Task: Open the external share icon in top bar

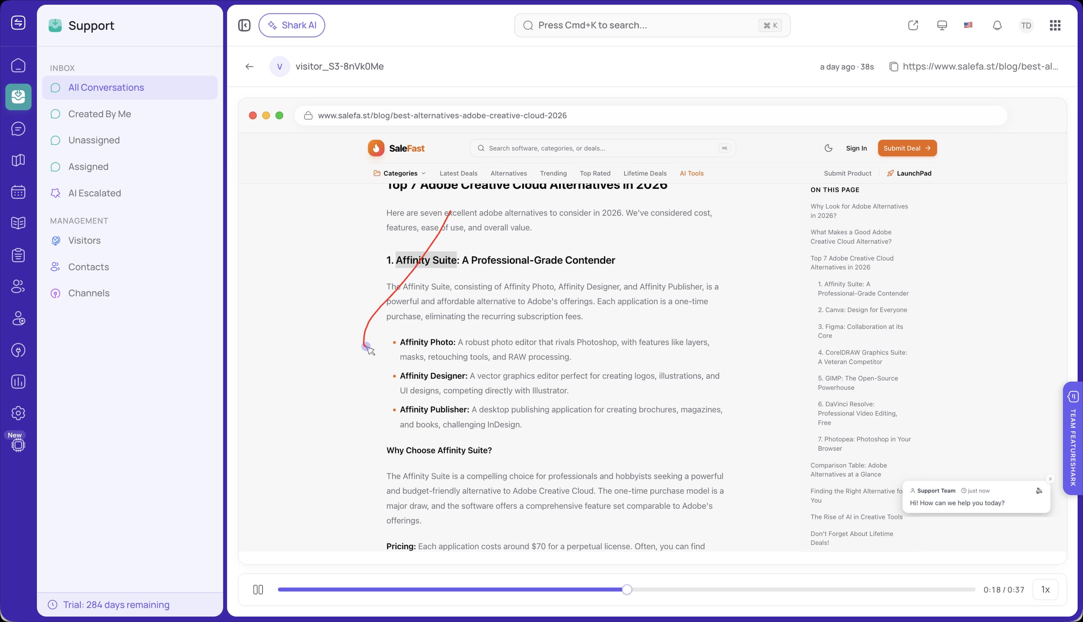Action: [913, 25]
